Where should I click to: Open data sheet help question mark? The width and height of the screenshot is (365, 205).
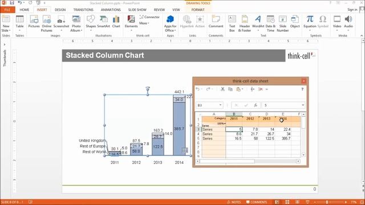pos(302,89)
